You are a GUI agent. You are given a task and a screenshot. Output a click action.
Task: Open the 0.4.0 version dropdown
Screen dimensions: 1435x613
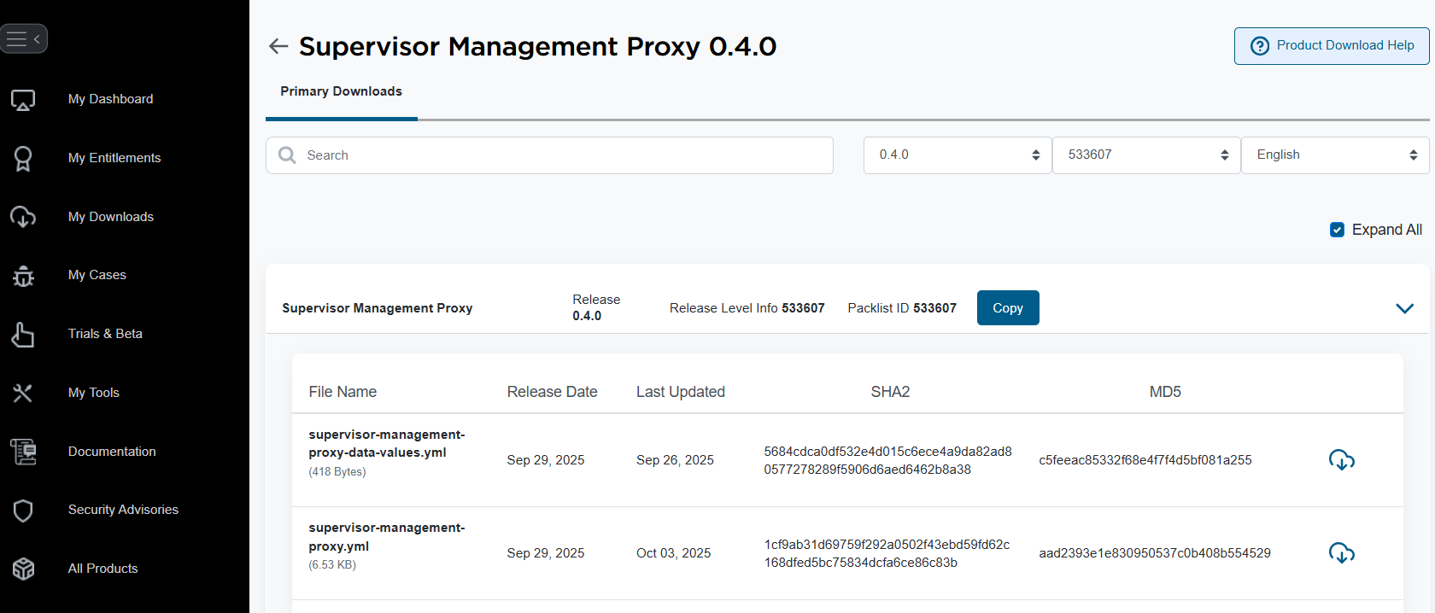tap(957, 155)
